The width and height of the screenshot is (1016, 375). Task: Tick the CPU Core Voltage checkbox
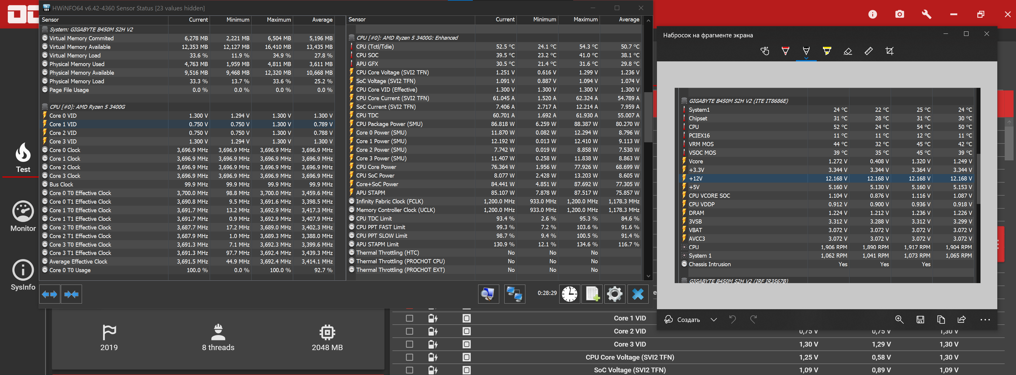click(x=409, y=357)
